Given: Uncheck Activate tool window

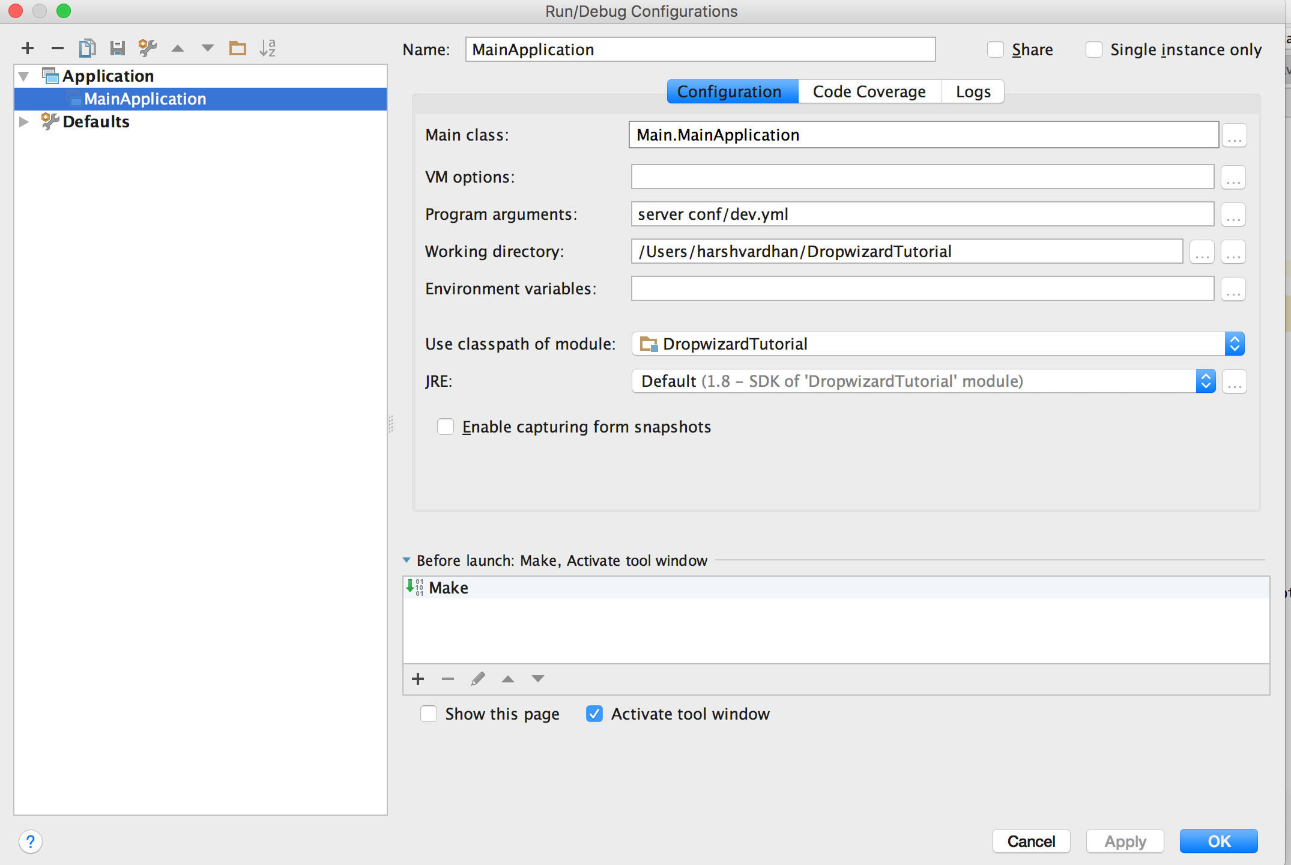Looking at the screenshot, I should pyautogui.click(x=594, y=714).
